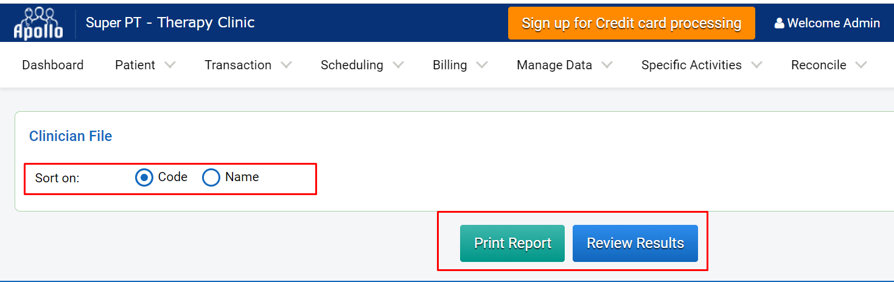
Task: Expand the Transaction menu chevron
Action: pyautogui.click(x=286, y=65)
